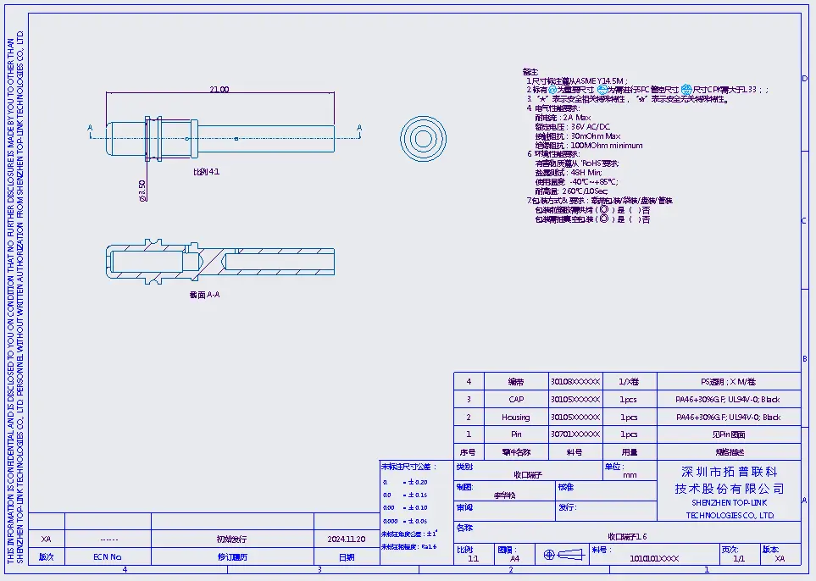816x581 pixels.
Task: Click the circled 'yes' mark for vacuum packaging
Action: 602,219
